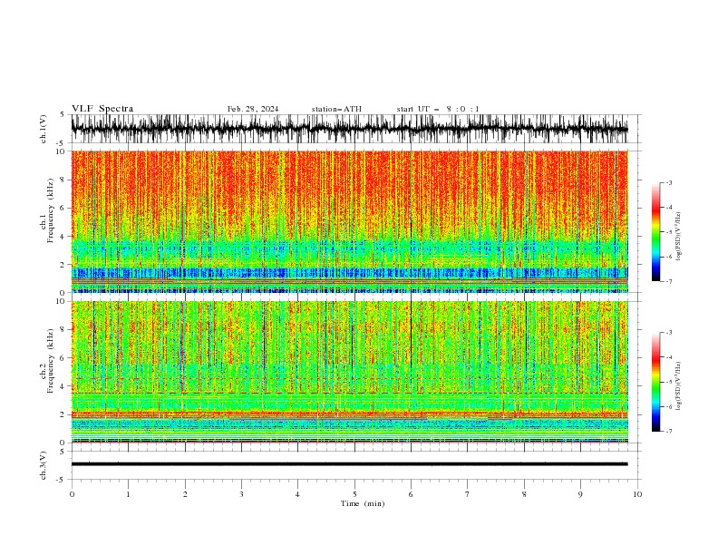This screenshot has height=555, width=718.
Task: Click the 'Time (min)' axis label
Action: pos(363,503)
